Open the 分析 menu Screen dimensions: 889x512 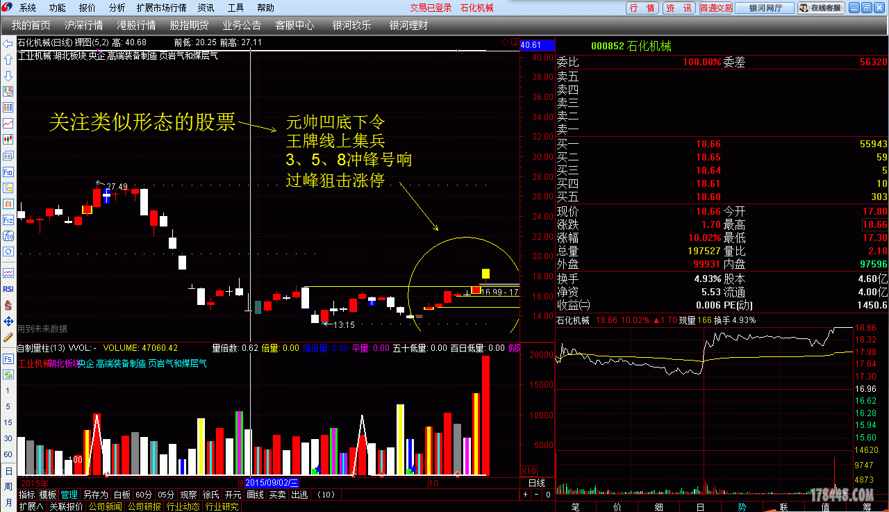117,8
